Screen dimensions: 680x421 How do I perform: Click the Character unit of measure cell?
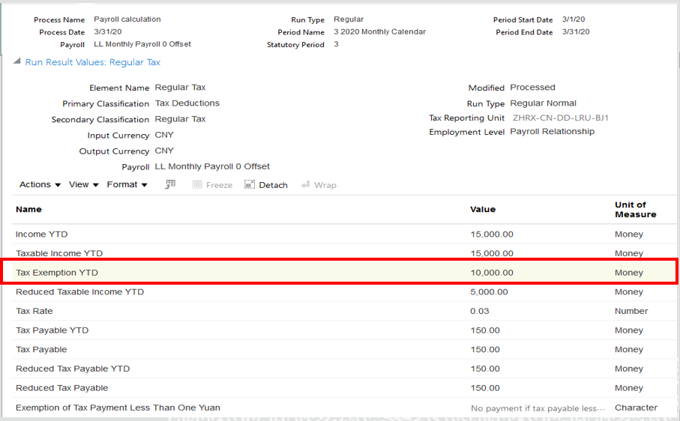637,408
